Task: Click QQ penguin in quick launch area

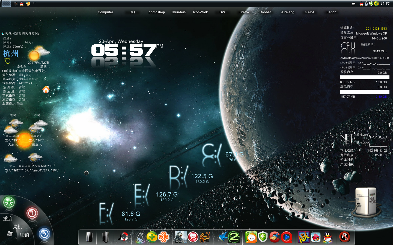Action: tap(22, 4)
